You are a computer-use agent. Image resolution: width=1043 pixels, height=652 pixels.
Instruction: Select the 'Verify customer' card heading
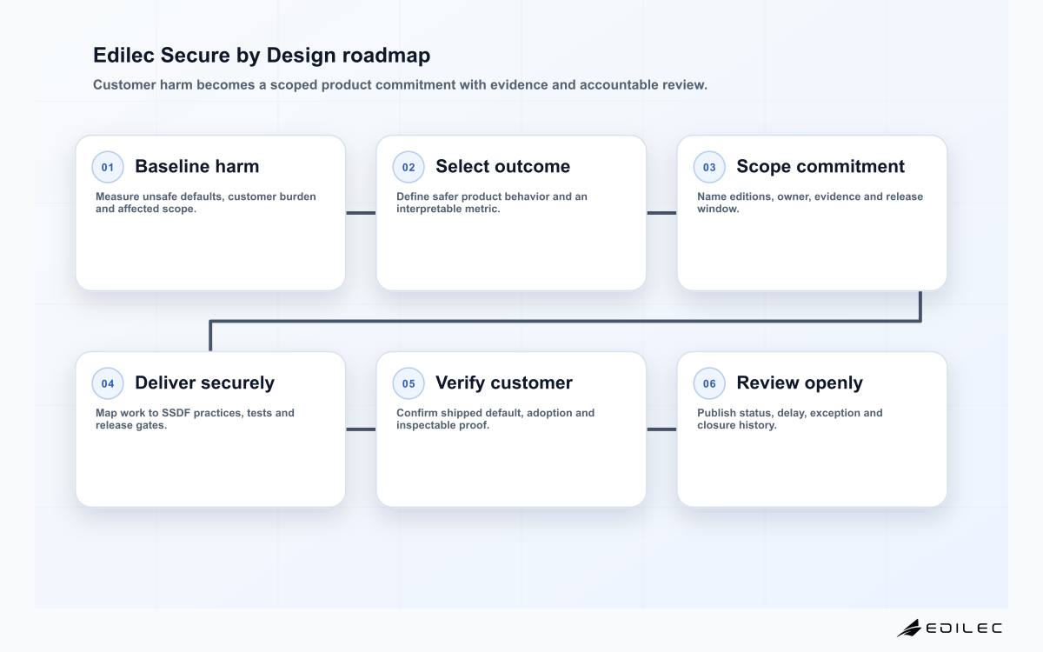coord(504,383)
